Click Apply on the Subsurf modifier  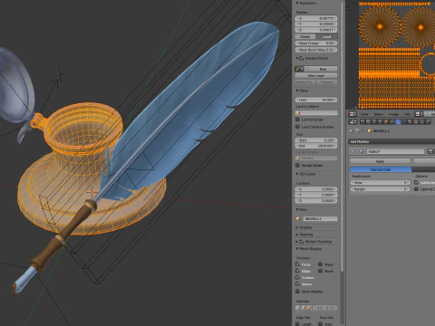coord(380,161)
